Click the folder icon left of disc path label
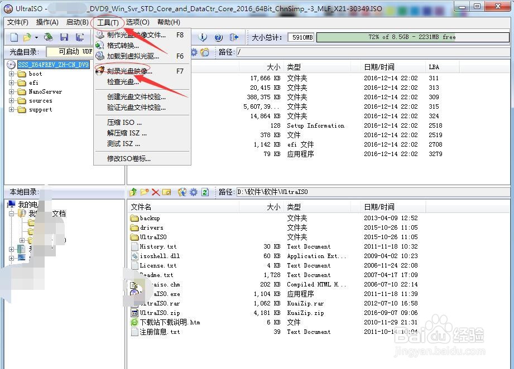This screenshot has height=369, width=514. [x=205, y=52]
